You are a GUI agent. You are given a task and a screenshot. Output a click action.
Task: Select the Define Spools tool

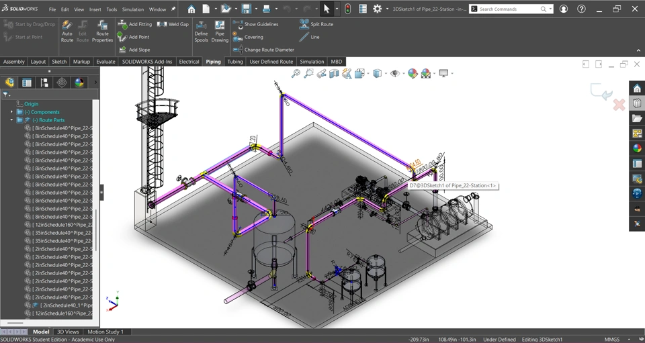point(201,31)
